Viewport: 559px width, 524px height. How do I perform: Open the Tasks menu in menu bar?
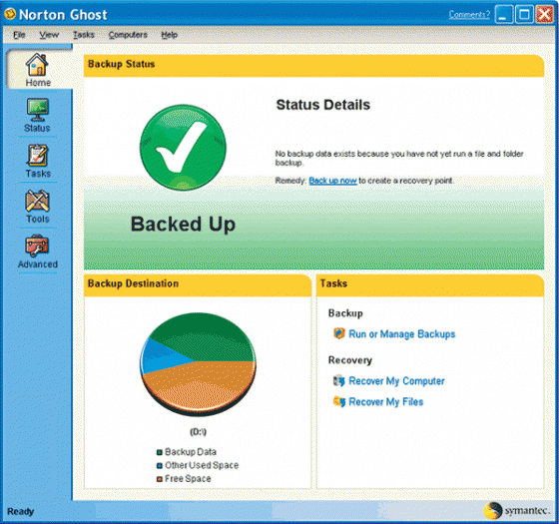coord(84,35)
